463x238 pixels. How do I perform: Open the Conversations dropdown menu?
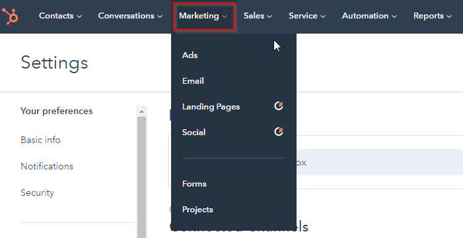pyautogui.click(x=130, y=16)
